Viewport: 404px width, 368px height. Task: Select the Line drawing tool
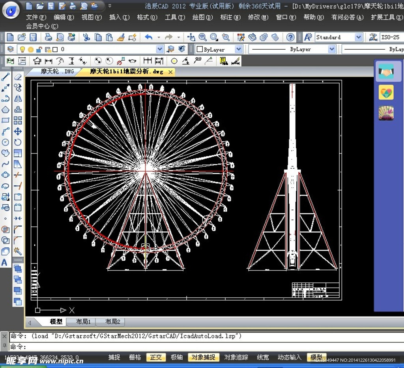click(x=6, y=77)
